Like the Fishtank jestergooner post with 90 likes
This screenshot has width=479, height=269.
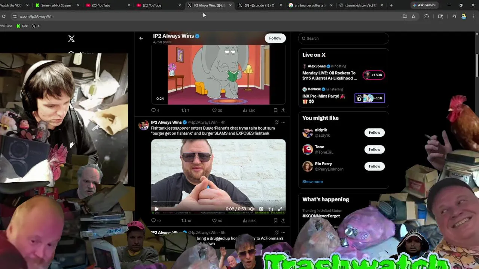[217, 220]
